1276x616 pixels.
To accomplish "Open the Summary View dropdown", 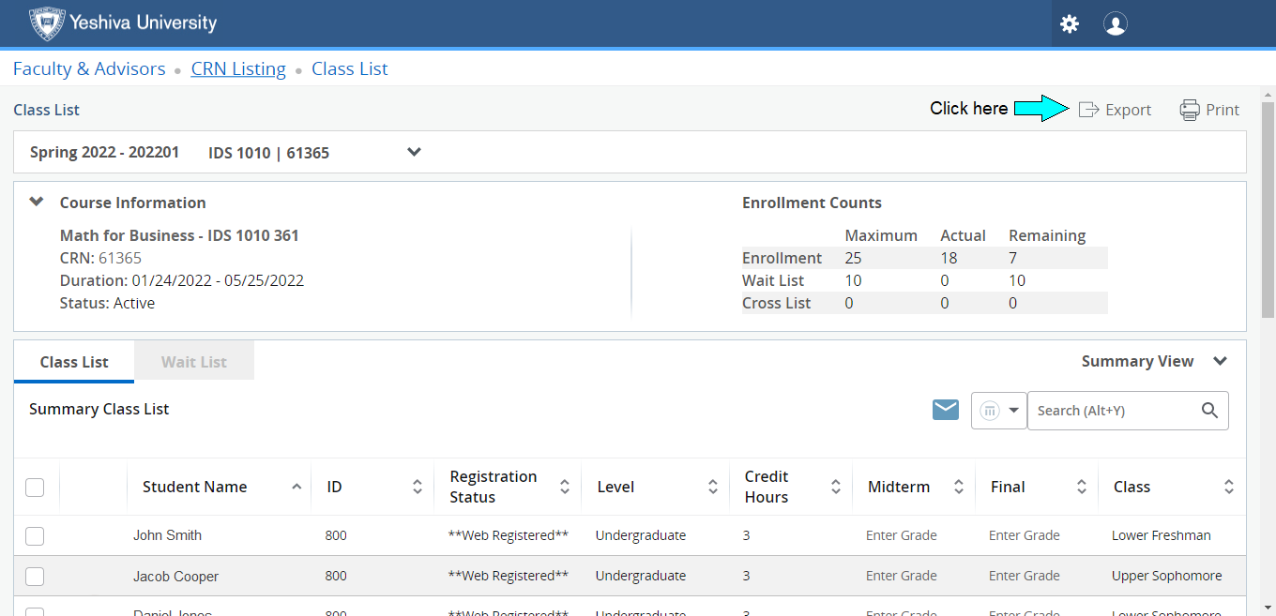I will coord(1220,361).
